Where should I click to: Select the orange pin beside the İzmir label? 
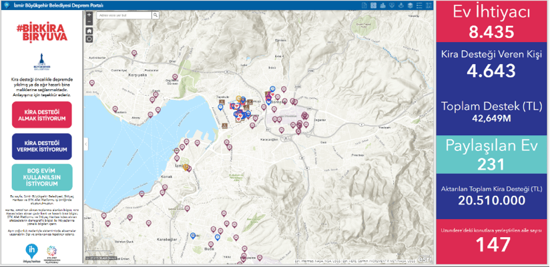tap(186, 167)
